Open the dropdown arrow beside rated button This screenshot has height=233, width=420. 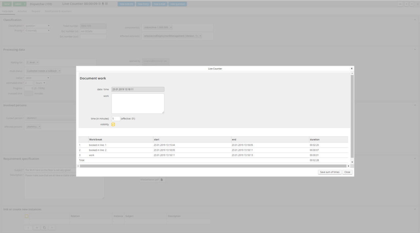(x=25, y=4)
